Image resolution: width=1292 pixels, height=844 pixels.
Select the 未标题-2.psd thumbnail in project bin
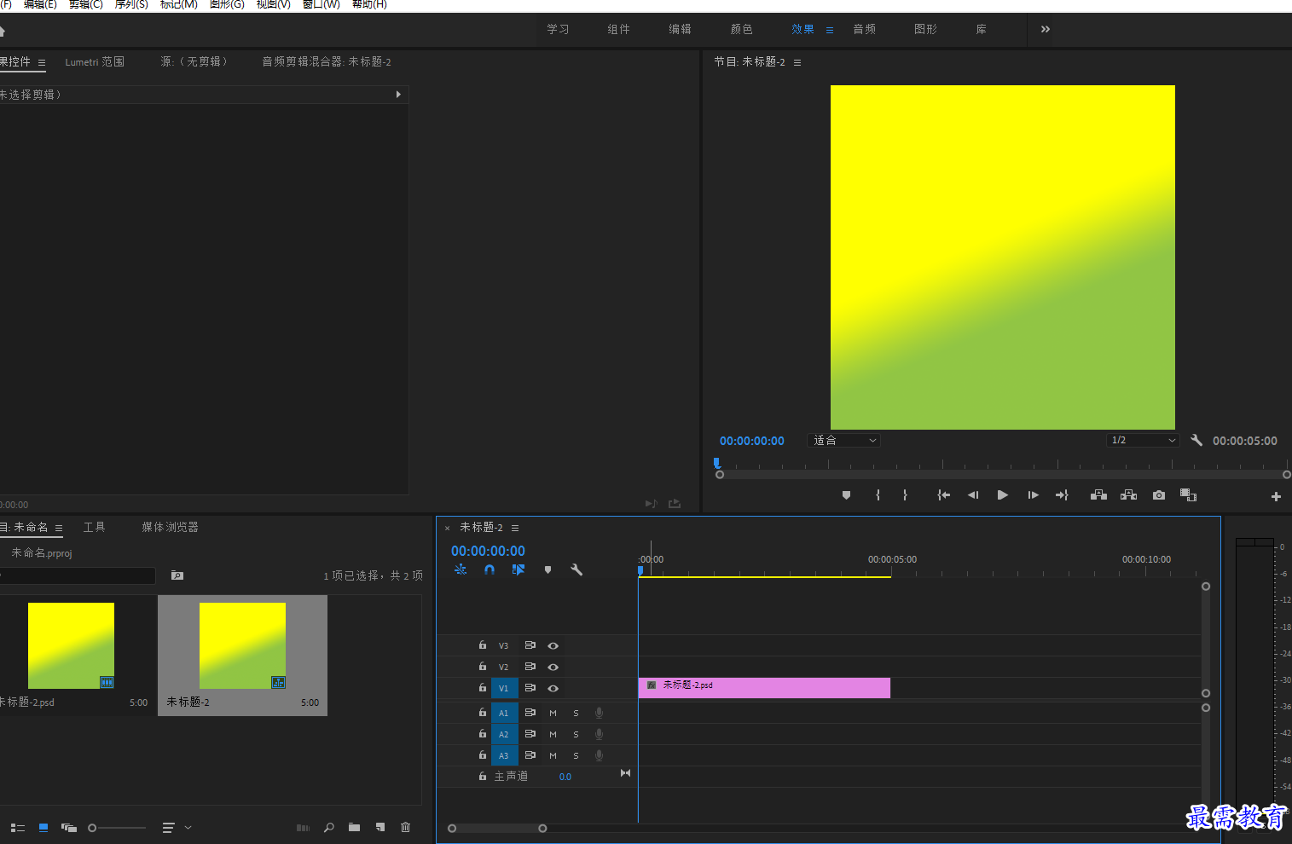click(x=71, y=645)
